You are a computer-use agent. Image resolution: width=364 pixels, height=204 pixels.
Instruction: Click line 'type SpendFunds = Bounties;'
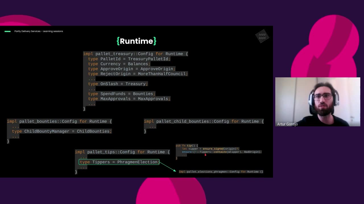pos(122,94)
